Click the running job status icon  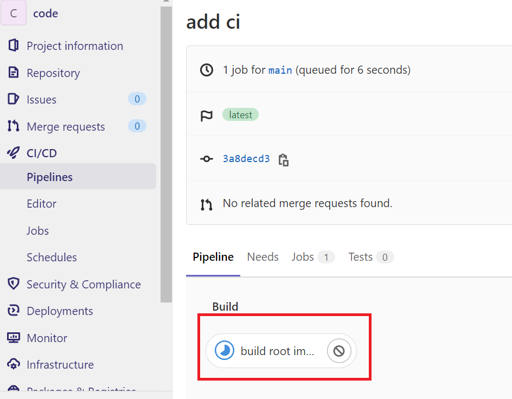(x=224, y=351)
